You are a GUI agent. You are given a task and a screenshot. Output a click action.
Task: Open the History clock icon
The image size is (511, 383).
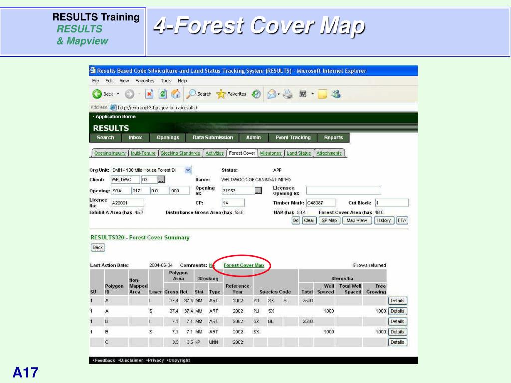click(256, 94)
